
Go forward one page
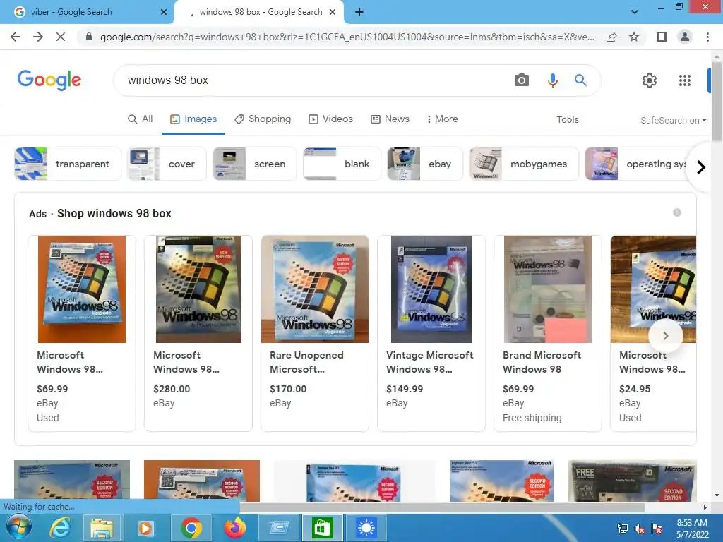[38, 37]
